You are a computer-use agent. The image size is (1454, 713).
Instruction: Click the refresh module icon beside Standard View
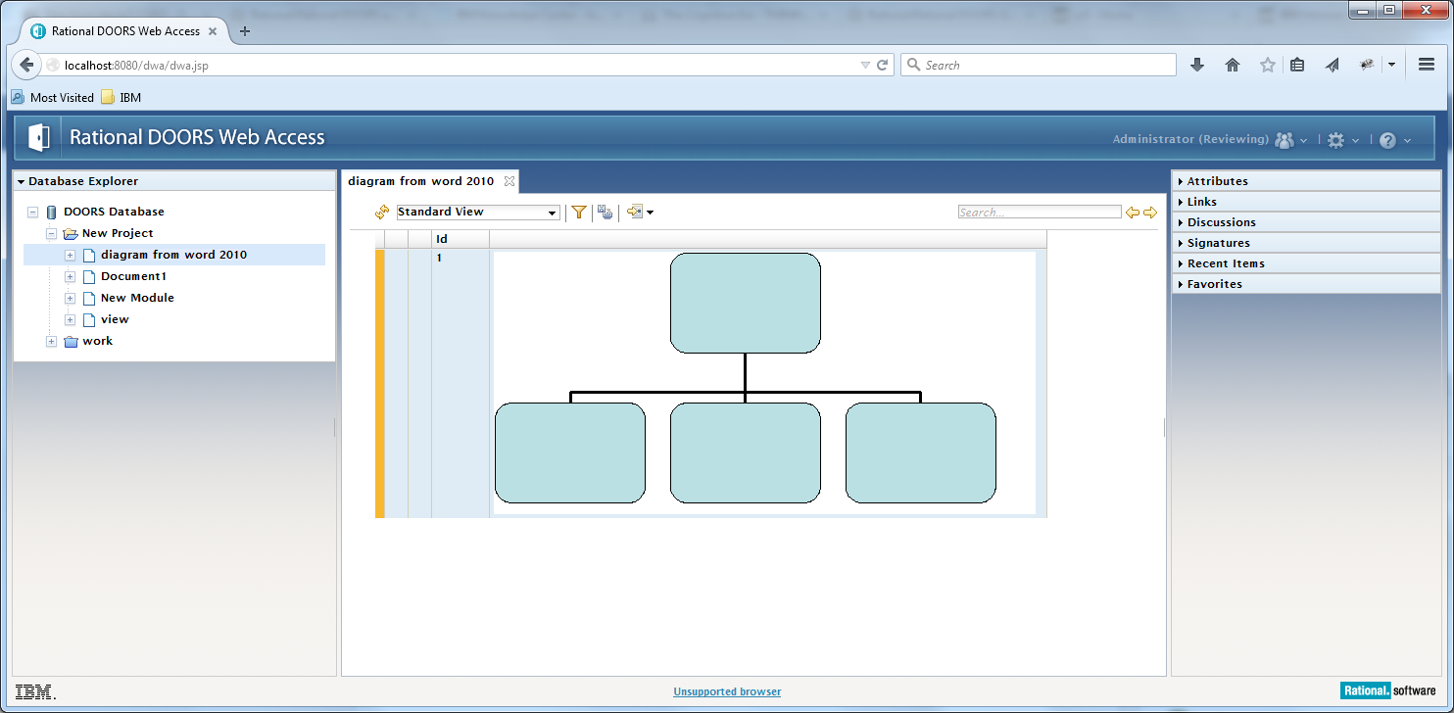[382, 213]
